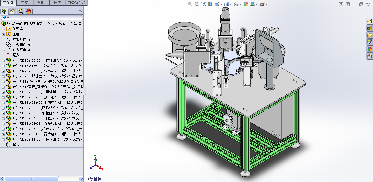Open the feature tree filter dropdown
The image size is (373, 182).
pos(6,18)
